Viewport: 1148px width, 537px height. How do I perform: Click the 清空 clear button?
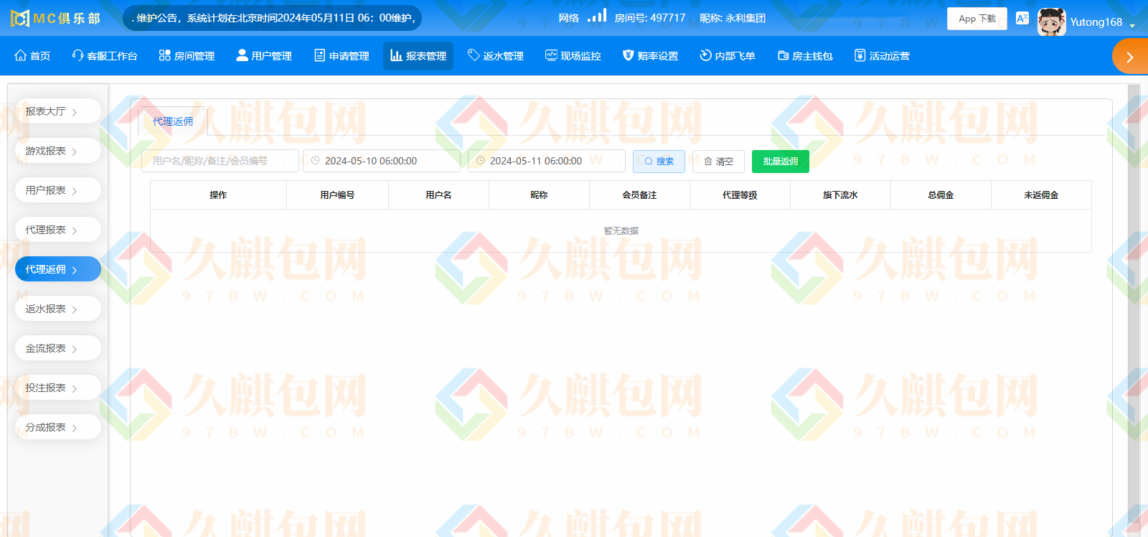(x=718, y=162)
